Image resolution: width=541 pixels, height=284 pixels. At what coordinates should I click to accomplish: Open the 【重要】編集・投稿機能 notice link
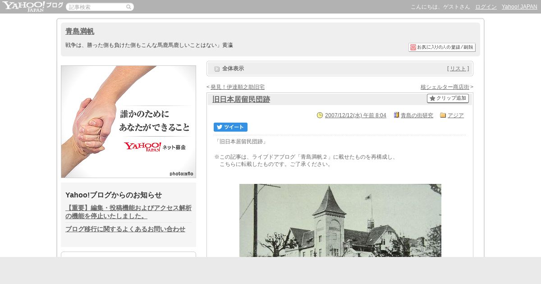(x=128, y=212)
